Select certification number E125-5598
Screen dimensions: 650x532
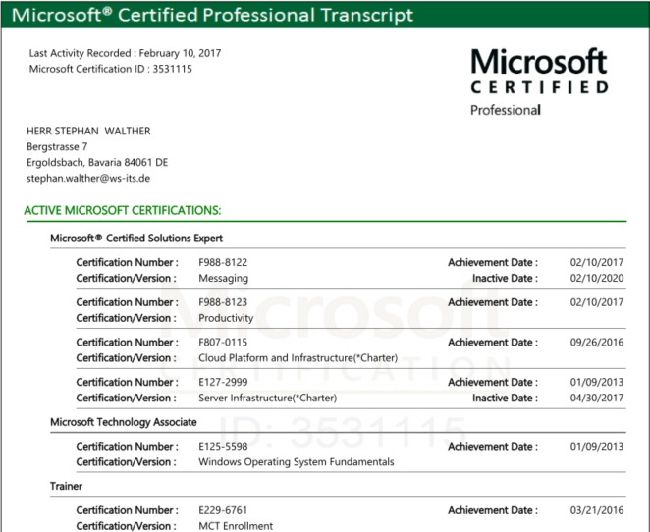223,447
